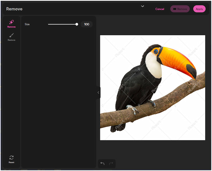The image size is (212, 171).
Task: Click the toucan's feet gripping branch
Action: click(133, 109)
